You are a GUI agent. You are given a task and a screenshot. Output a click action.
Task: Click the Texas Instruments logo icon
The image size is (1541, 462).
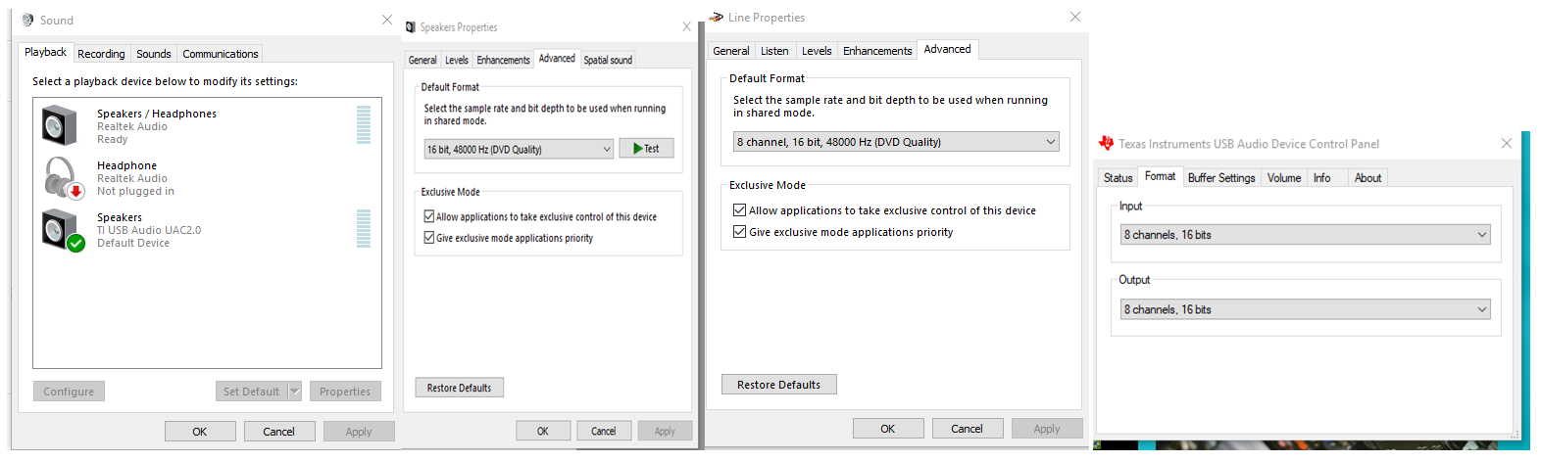pyautogui.click(x=1107, y=143)
